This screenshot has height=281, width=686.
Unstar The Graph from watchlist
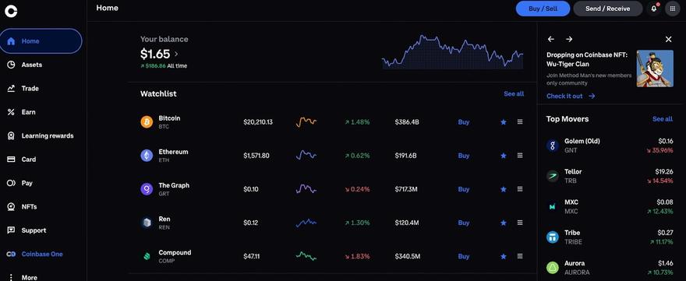[504, 189]
